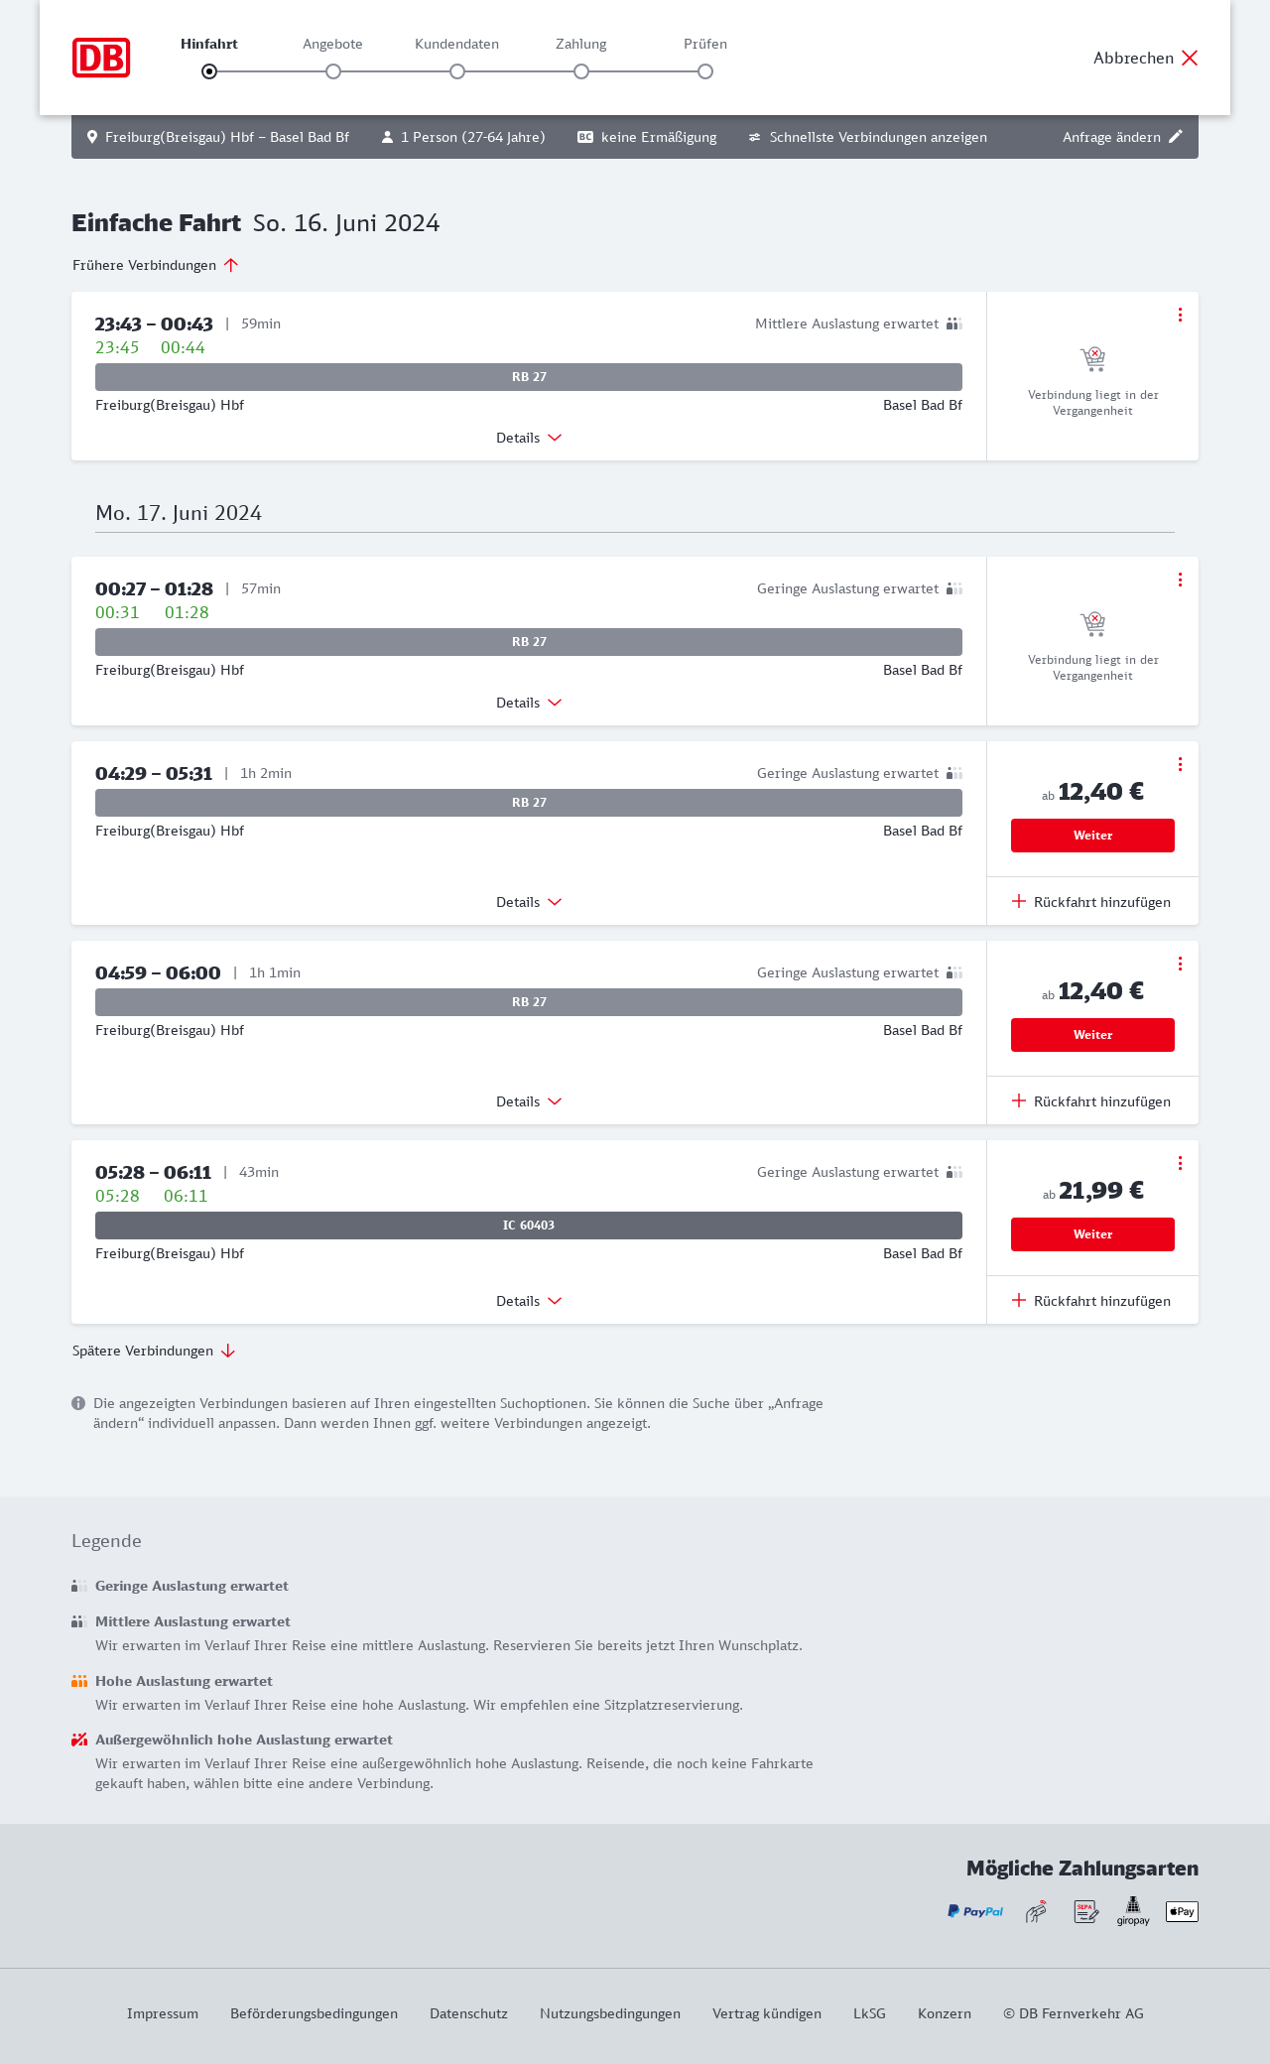Click Weiter for 04:59 – 06:00 connection

tap(1092, 1035)
